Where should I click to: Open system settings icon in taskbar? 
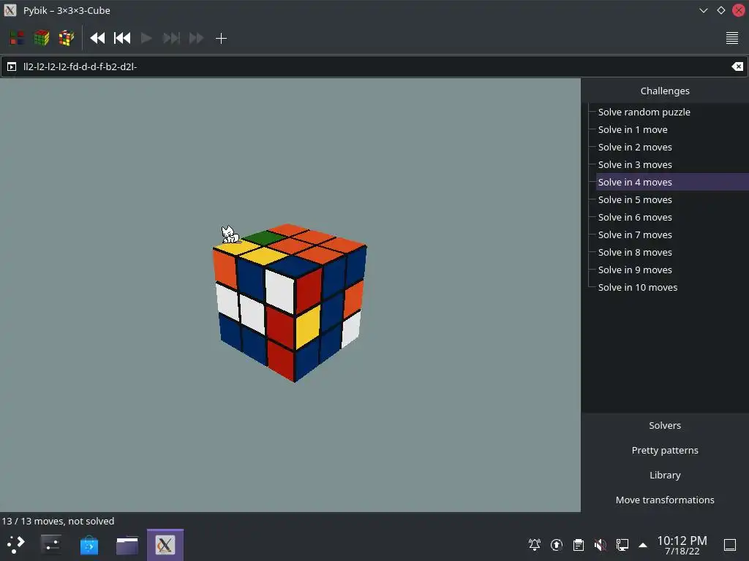point(50,545)
